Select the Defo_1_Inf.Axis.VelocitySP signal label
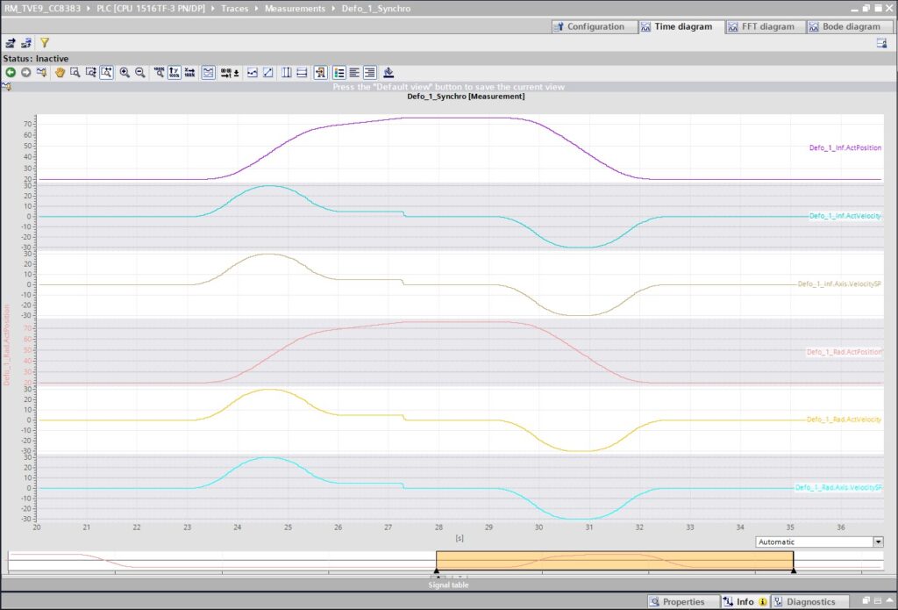Image resolution: width=898 pixels, height=610 pixels. pos(839,284)
